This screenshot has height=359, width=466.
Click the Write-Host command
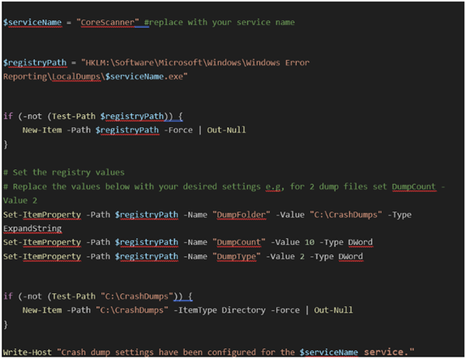[x=28, y=353]
